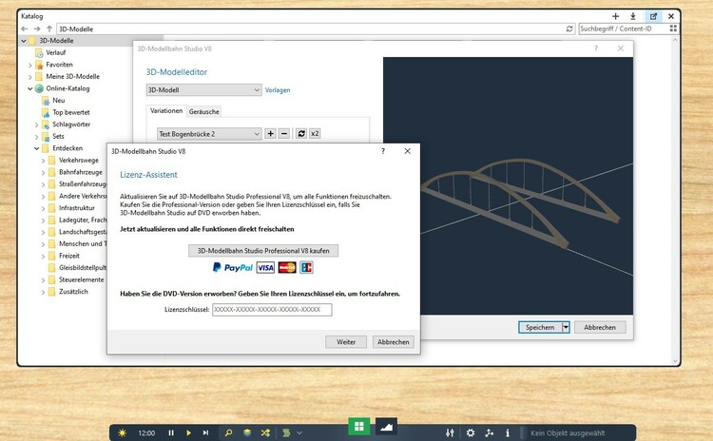Go back with Katalog left arrow
The image size is (713, 441).
pos(25,29)
